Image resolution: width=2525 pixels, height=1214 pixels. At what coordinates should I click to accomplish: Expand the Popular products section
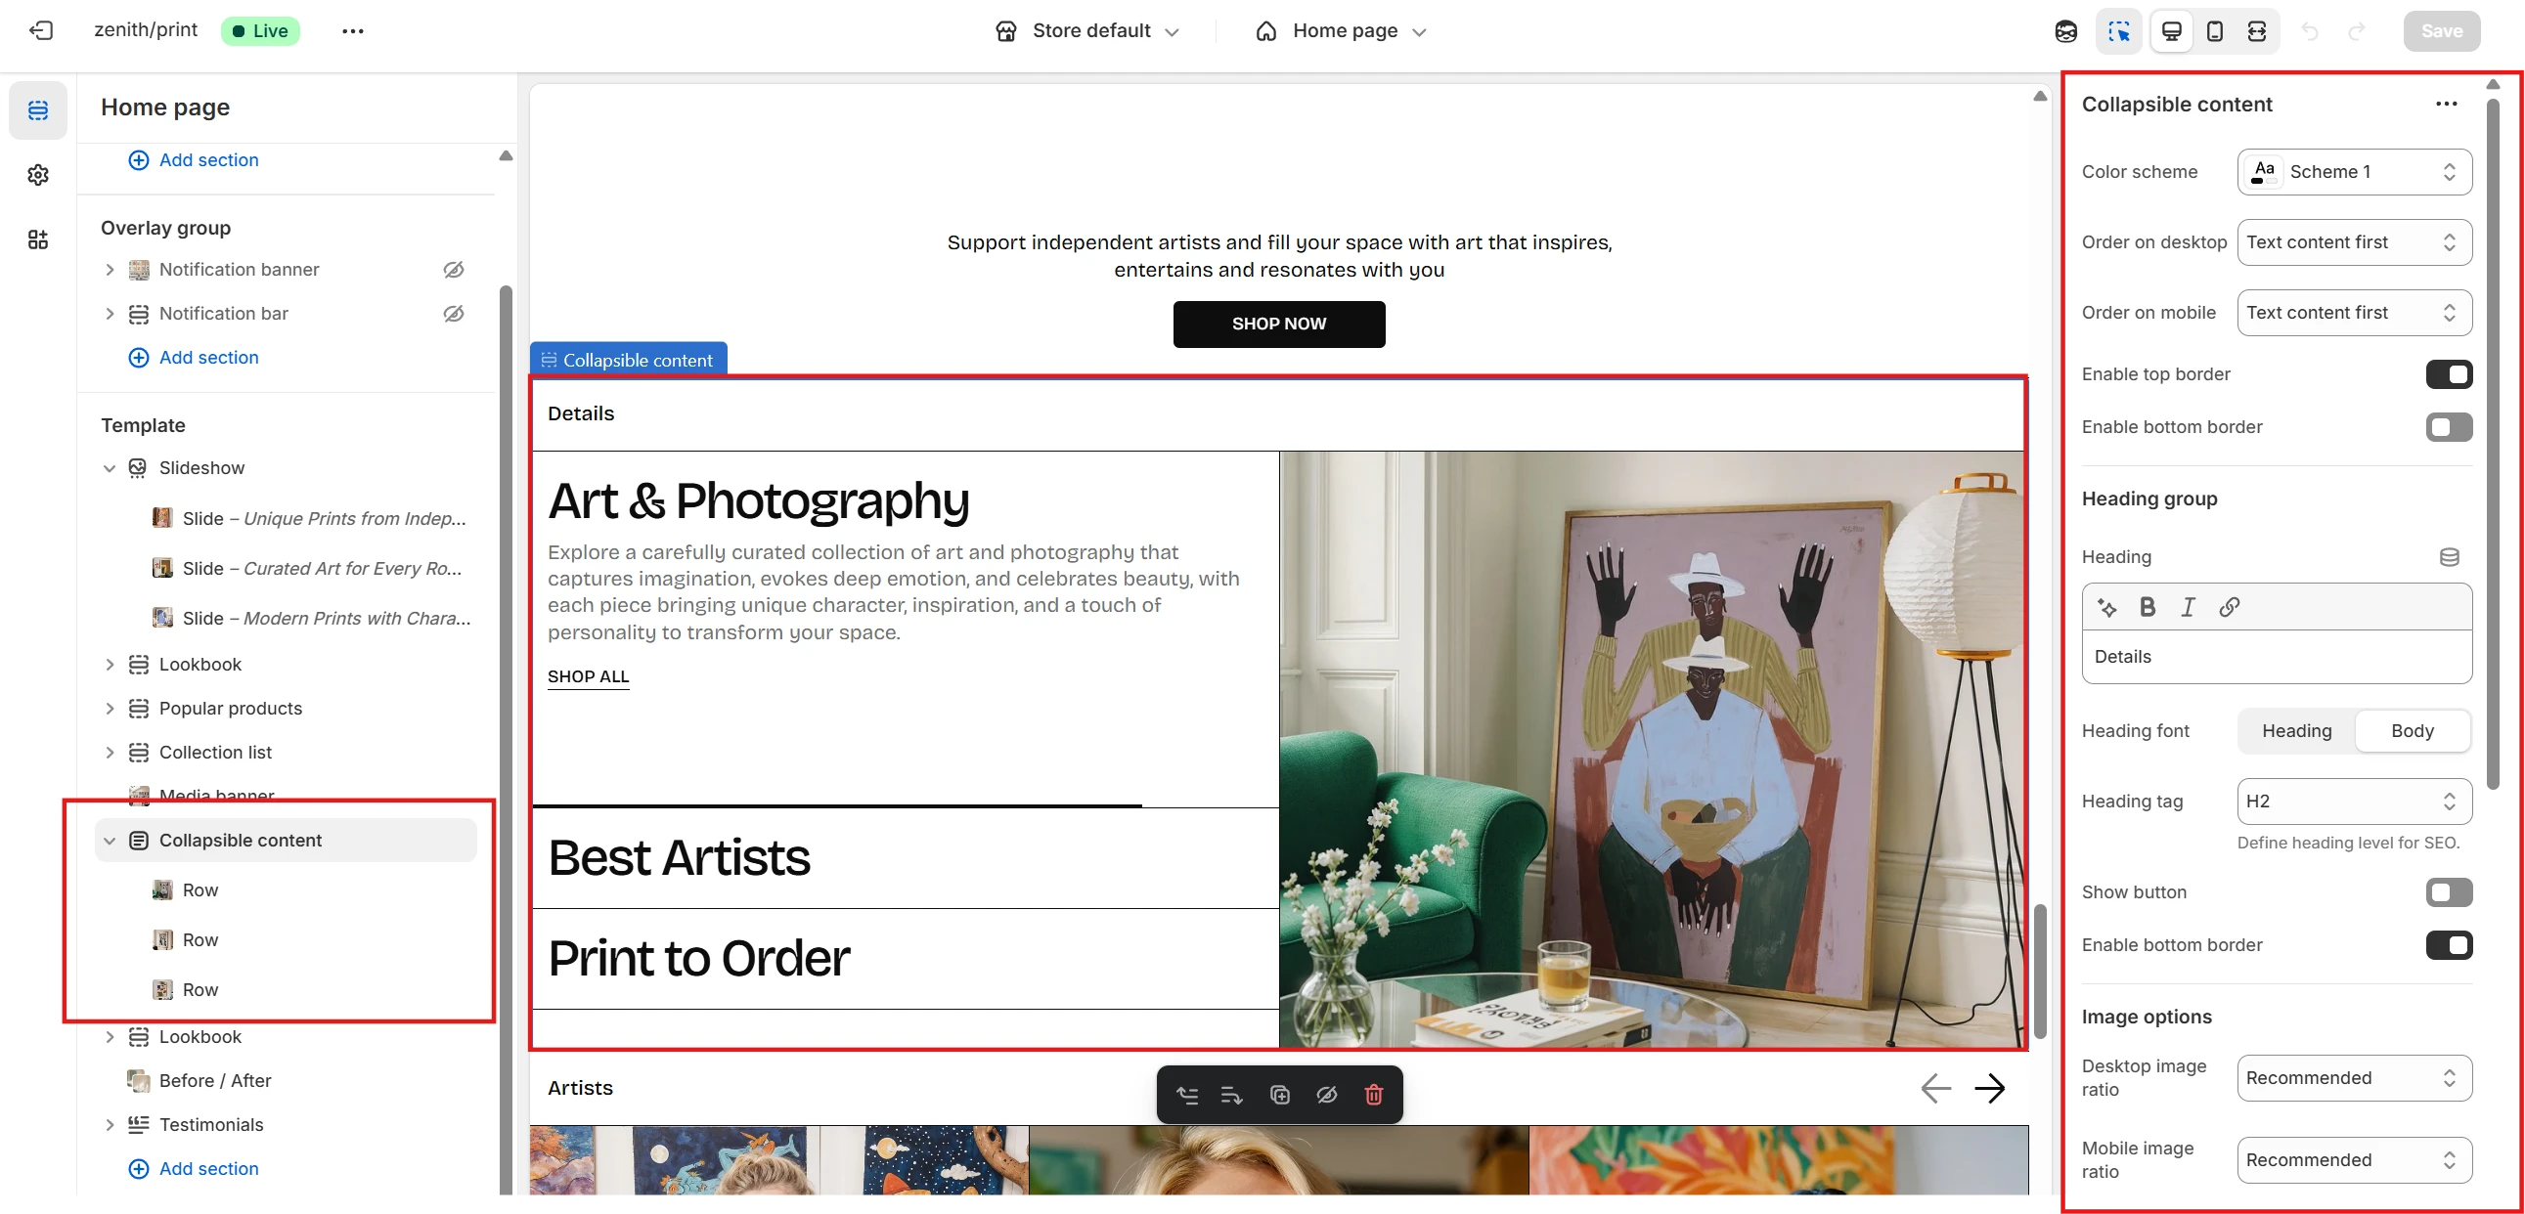(110, 709)
